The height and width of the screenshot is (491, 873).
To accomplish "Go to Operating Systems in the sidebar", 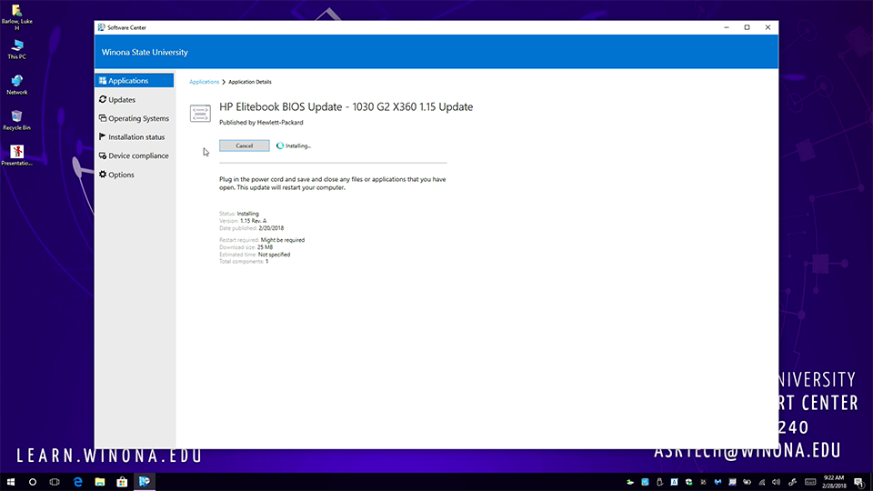I will pos(138,118).
